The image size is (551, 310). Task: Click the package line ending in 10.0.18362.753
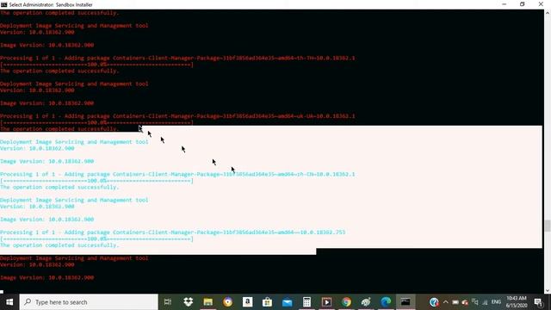point(173,232)
